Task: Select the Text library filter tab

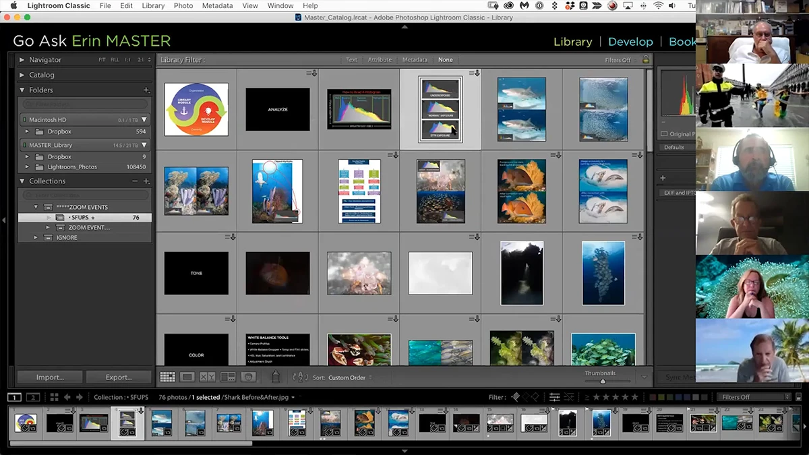Action: (x=352, y=60)
